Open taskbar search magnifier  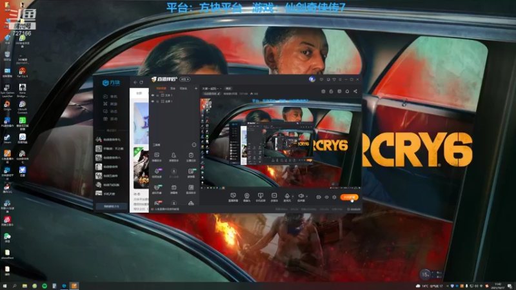coord(14,286)
